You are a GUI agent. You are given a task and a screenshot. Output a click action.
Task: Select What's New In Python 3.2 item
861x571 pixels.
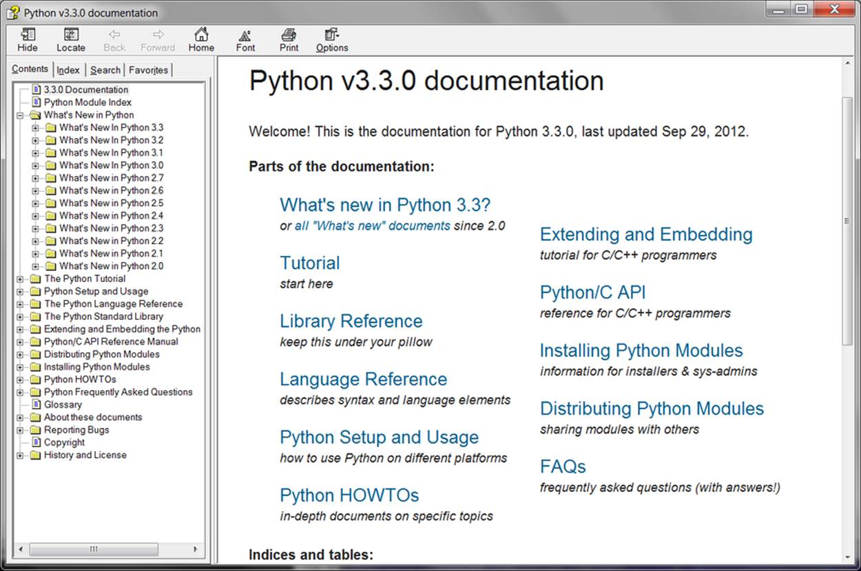tap(112, 140)
